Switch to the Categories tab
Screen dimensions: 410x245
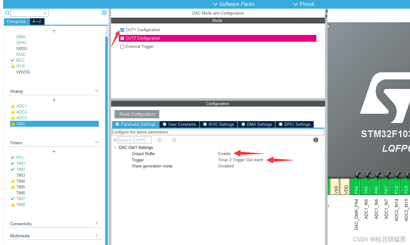coord(17,22)
